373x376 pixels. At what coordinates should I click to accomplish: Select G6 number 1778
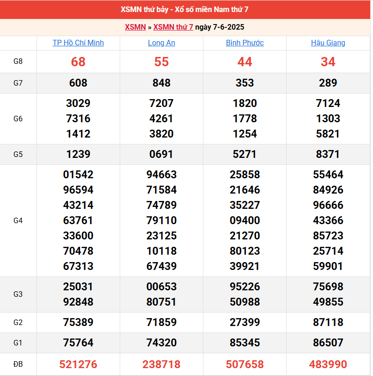coord(245,119)
